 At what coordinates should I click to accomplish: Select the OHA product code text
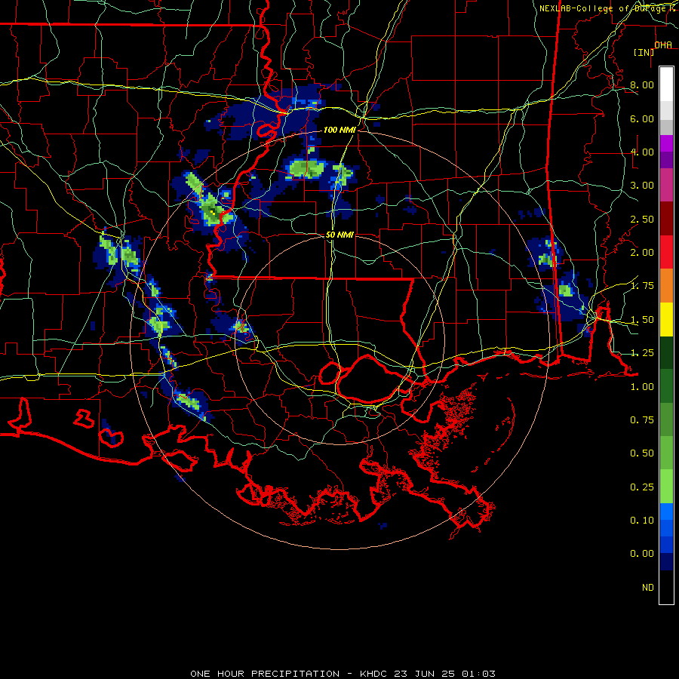tap(663, 45)
